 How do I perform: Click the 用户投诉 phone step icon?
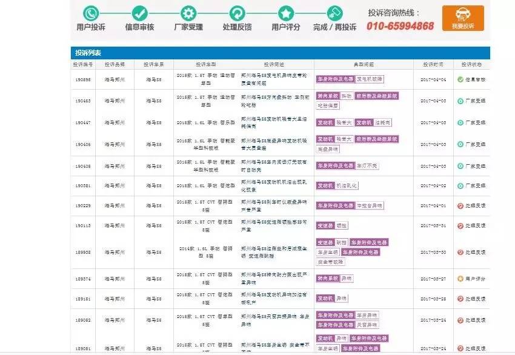click(x=91, y=13)
